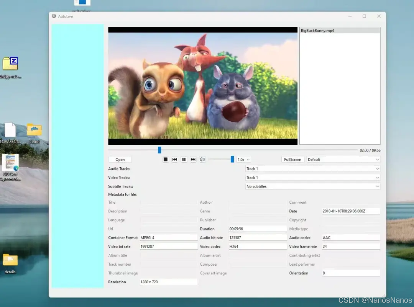
Task: Minimize the AutoLive window
Action: pyautogui.click(x=350, y=16)
